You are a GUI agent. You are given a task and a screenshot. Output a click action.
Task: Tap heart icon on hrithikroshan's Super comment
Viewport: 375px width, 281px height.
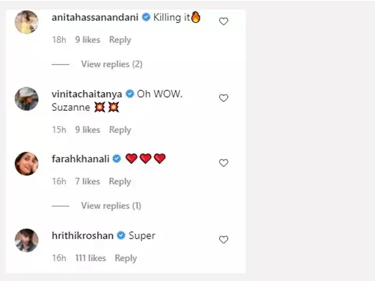coord(224,239)
